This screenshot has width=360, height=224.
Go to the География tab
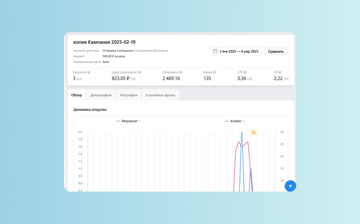point(128,95)
